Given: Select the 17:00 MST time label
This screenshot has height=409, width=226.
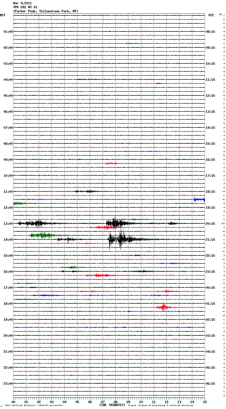Looking at the screenshot, I should click(8, 288).
